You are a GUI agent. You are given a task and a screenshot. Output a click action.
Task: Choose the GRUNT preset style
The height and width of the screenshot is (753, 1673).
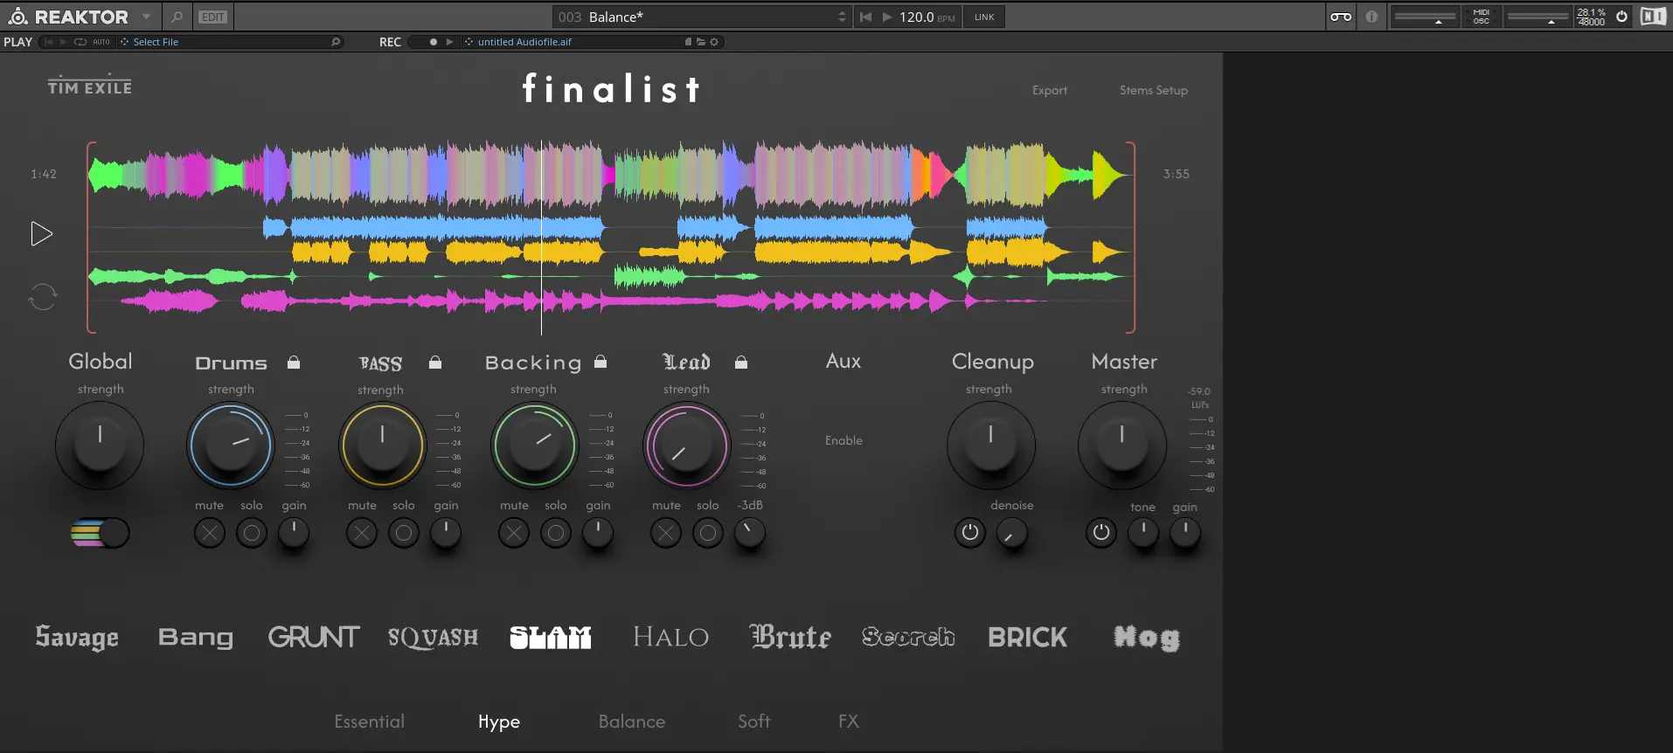pos(314,637)
